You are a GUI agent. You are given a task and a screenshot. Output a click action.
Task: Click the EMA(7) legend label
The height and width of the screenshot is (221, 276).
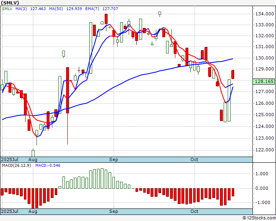pyautogui.click(x=92, y=9)
